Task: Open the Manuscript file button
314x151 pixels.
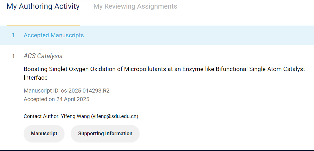Action: click(44, 134)
